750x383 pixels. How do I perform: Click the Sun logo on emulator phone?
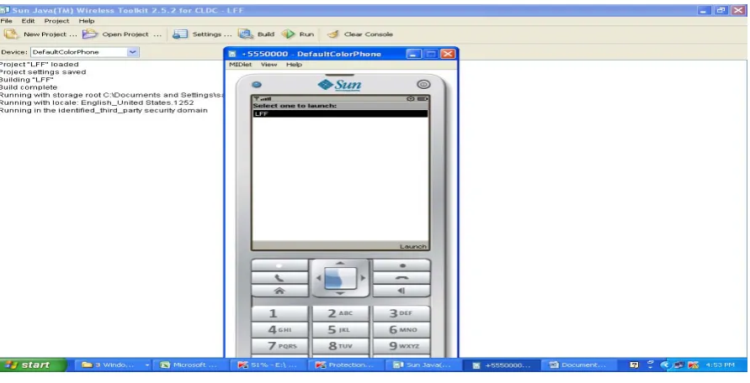click(x=339, y=86)
